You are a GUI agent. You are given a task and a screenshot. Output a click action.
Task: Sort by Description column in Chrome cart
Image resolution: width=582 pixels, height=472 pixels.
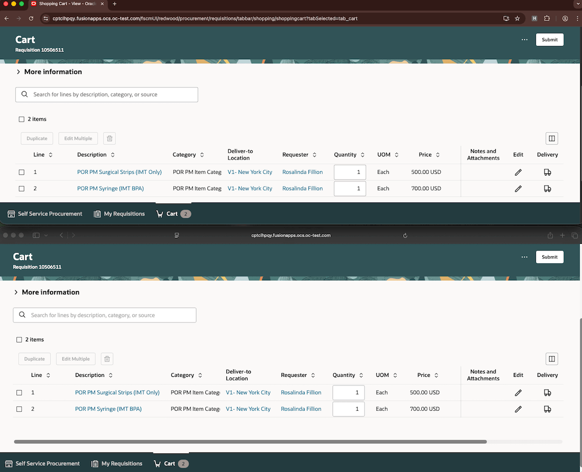tap(113, 155)
